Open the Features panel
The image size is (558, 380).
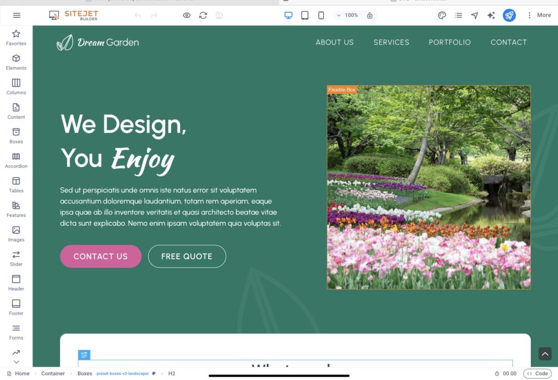coord(16,210)
